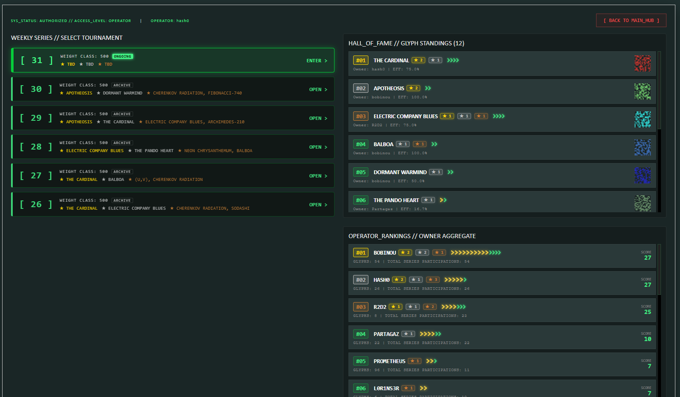Click the bronze star badge on PROMETHEUS
The image size is (680, 397).
415,361
